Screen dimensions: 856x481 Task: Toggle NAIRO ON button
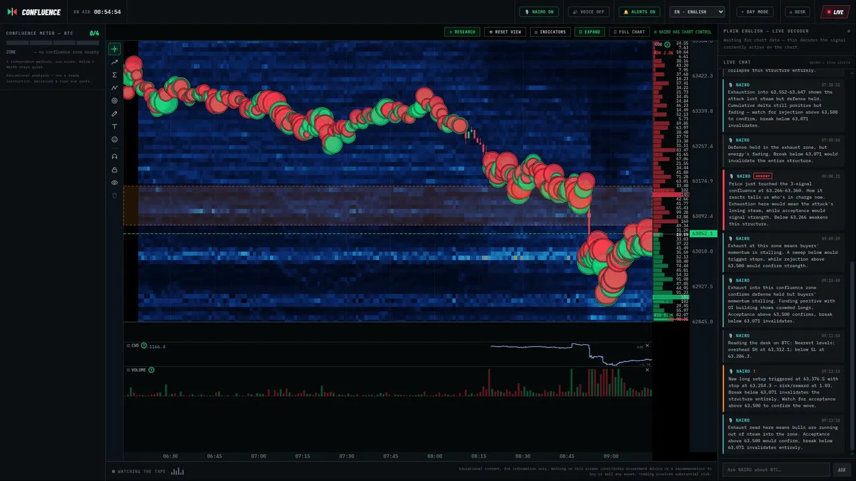539,12
